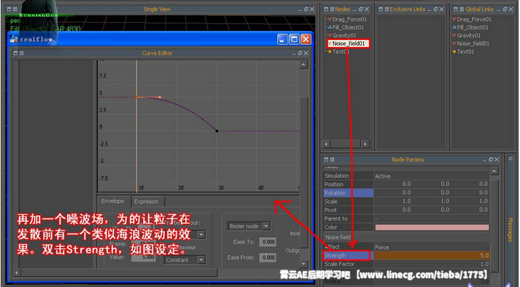Click Text01 object icon in Nodes panel

click(329, 52)
